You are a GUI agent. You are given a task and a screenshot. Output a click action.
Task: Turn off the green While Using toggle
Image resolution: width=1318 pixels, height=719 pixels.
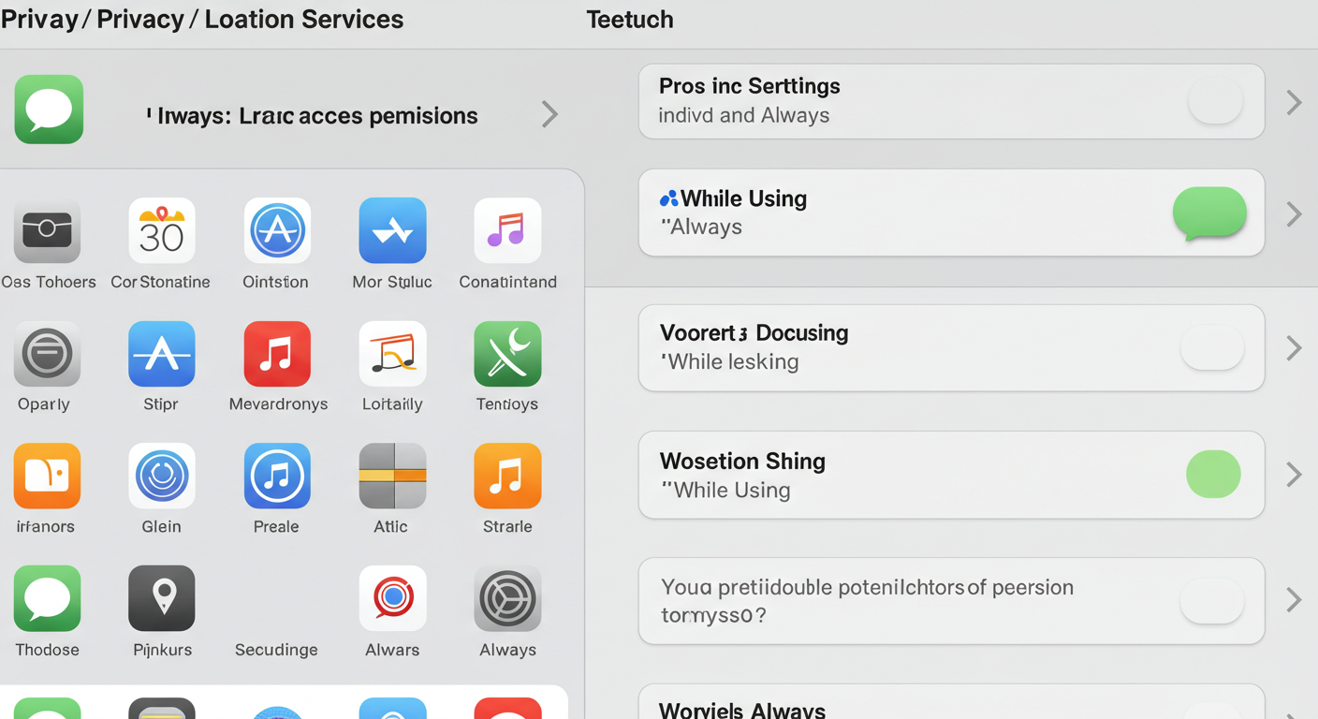click(x=1209, y=213)
